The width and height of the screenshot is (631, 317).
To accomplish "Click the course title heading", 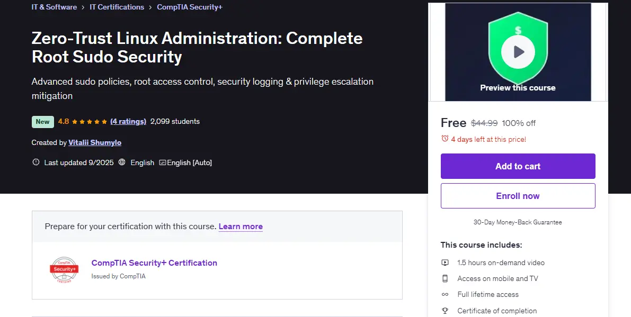I will (x=197, y=47).
